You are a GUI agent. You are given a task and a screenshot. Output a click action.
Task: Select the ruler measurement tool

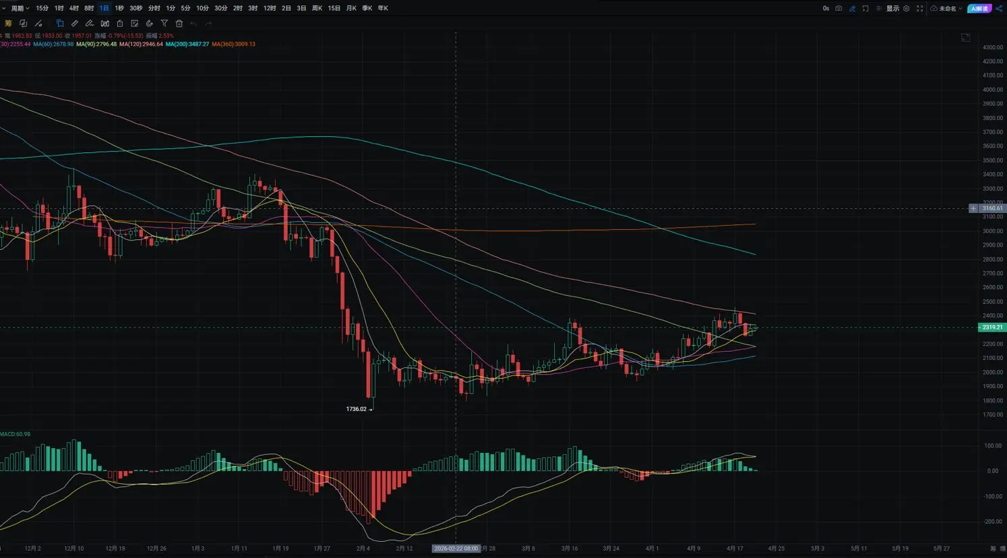tap(75, 24)
